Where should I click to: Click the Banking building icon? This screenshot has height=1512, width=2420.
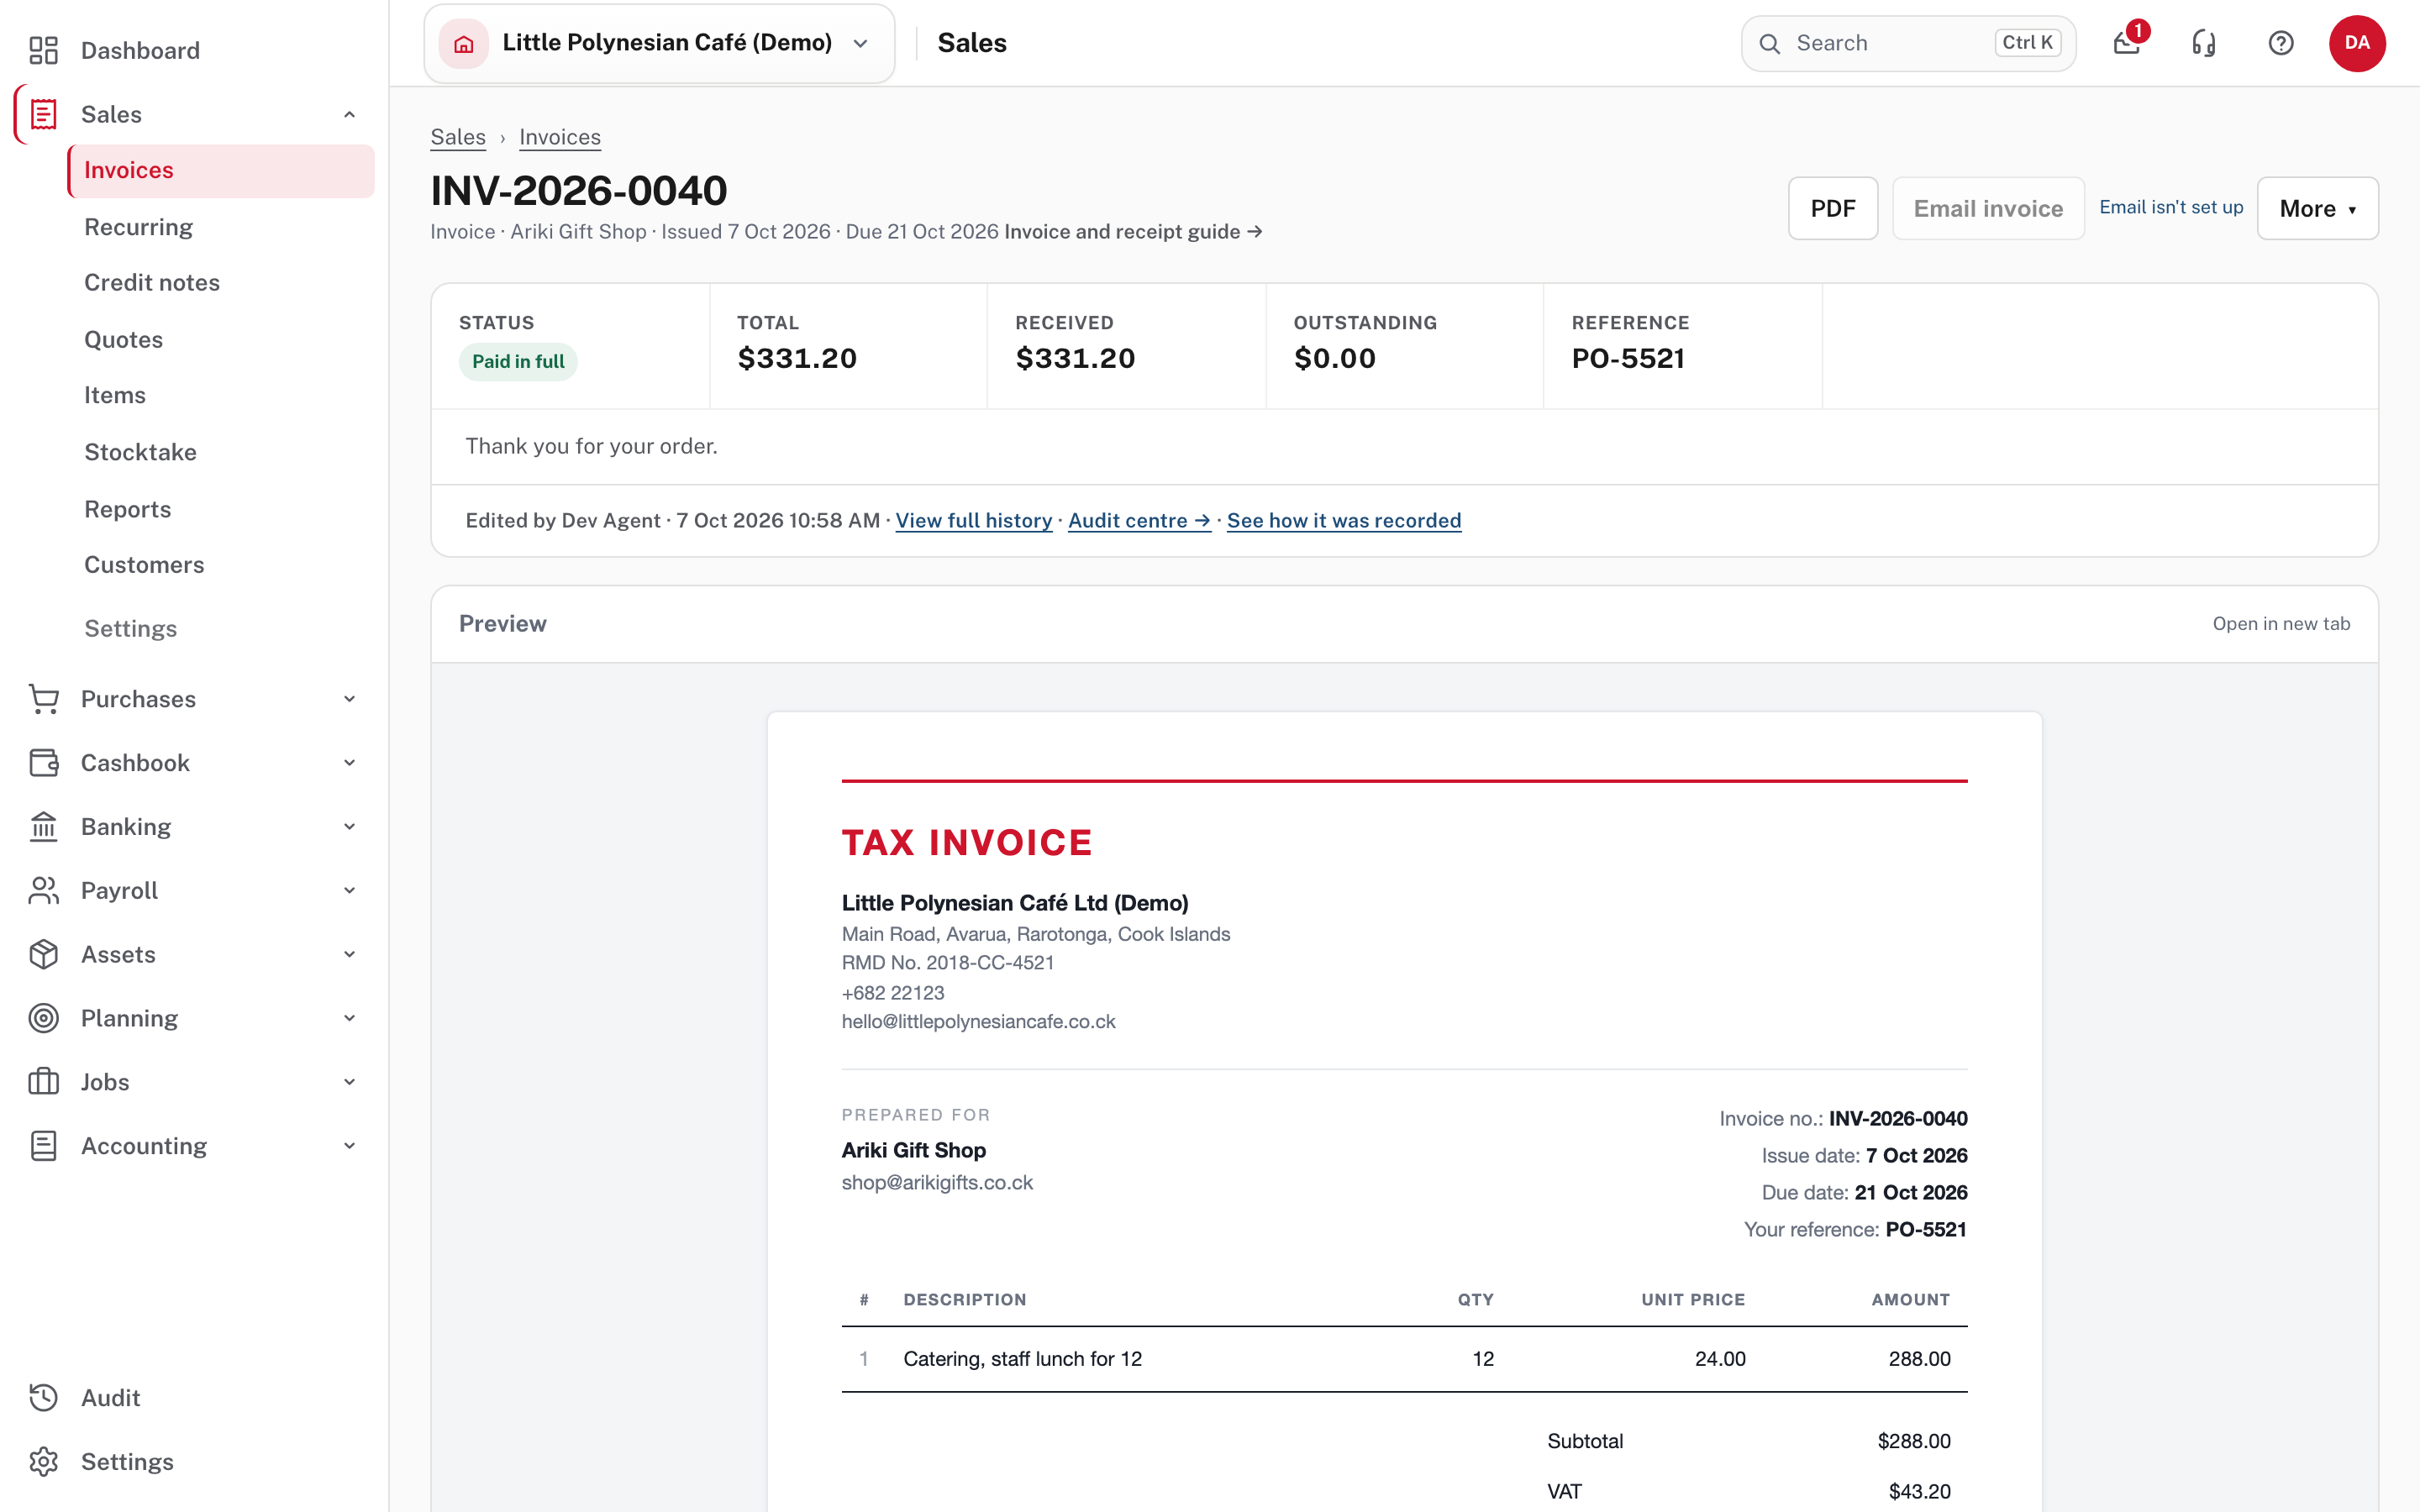pos(43,827)
